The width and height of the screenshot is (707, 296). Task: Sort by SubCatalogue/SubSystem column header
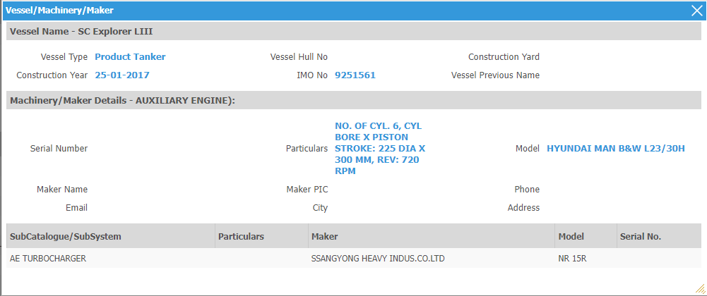click(x=65, y=237)
